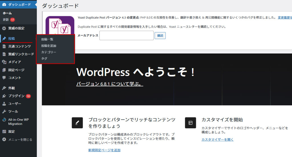Click the plug icon for プラグイン
The height and width of the screenshot is (157, 292).
[x=4, y=96]
